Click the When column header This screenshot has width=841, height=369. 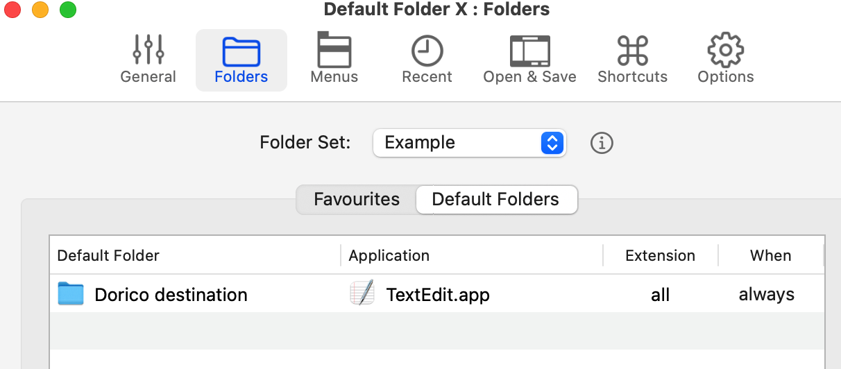click(771, 255)
